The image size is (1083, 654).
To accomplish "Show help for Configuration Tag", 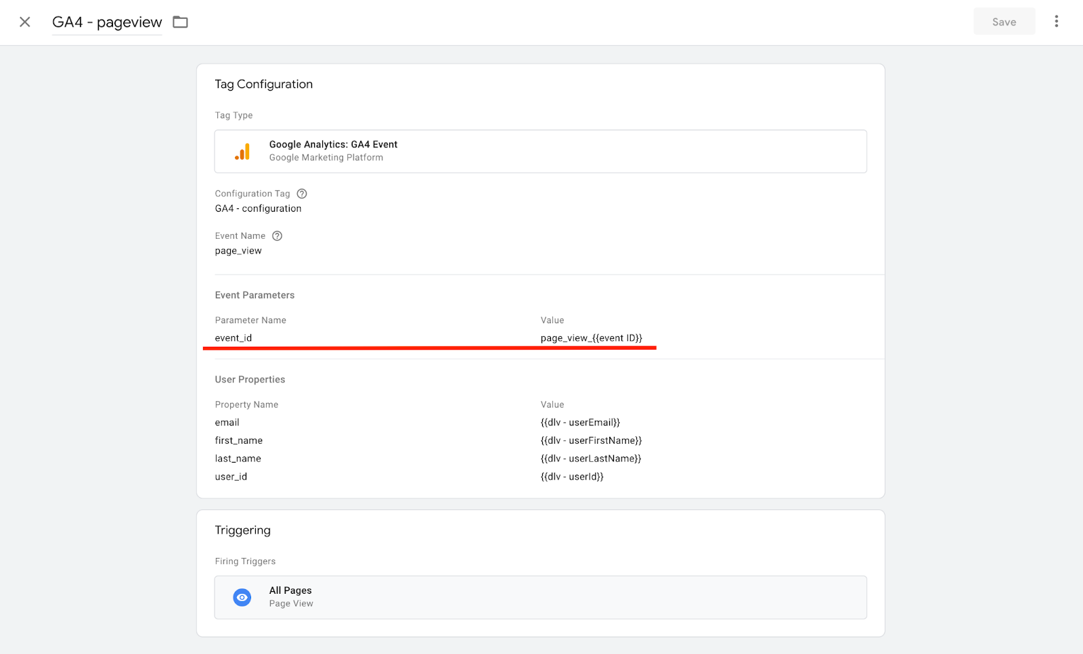I will point(302,193).
